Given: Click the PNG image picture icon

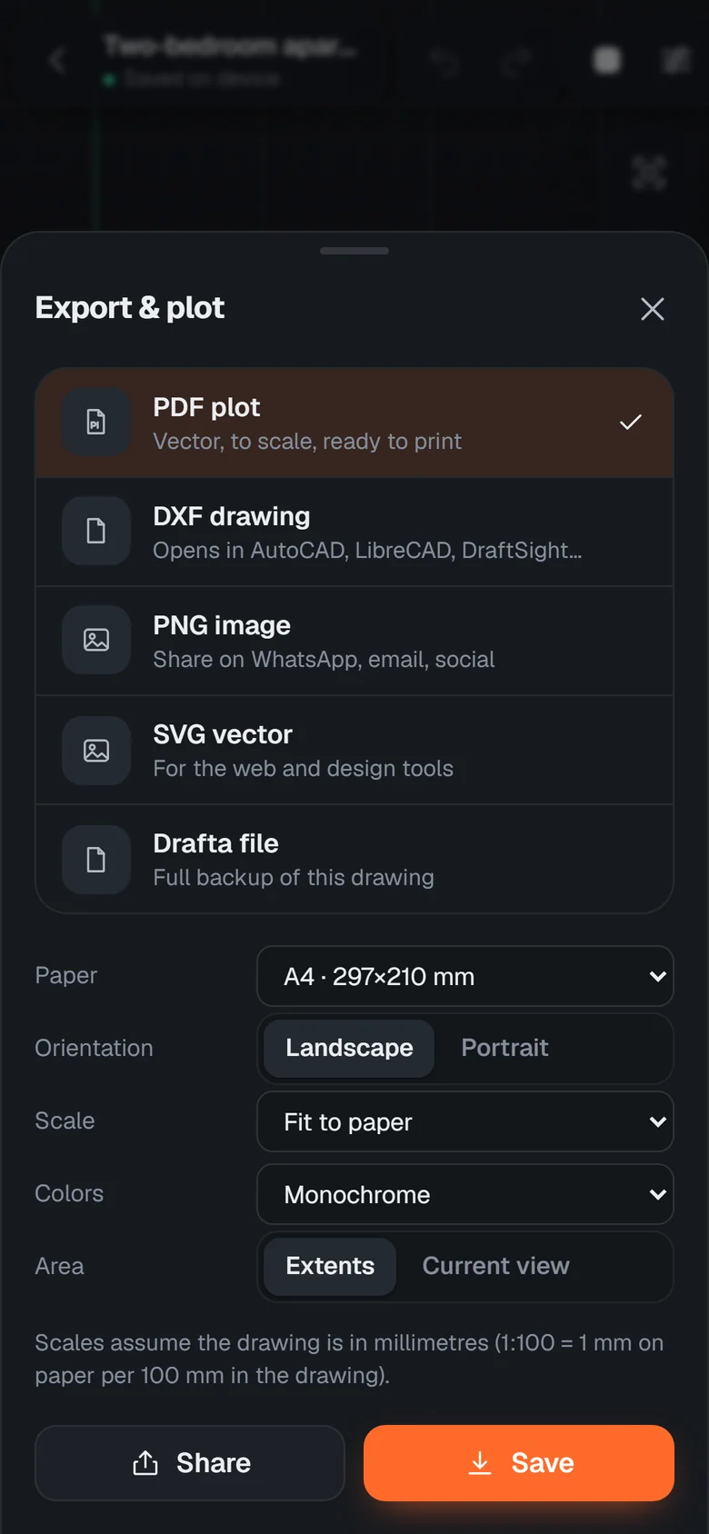Looking at the screenshot, I should (x=96, y=641).
